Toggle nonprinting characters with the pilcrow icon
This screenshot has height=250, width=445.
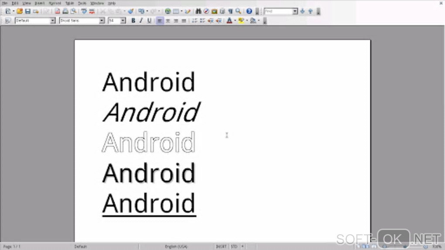[230, 11]
